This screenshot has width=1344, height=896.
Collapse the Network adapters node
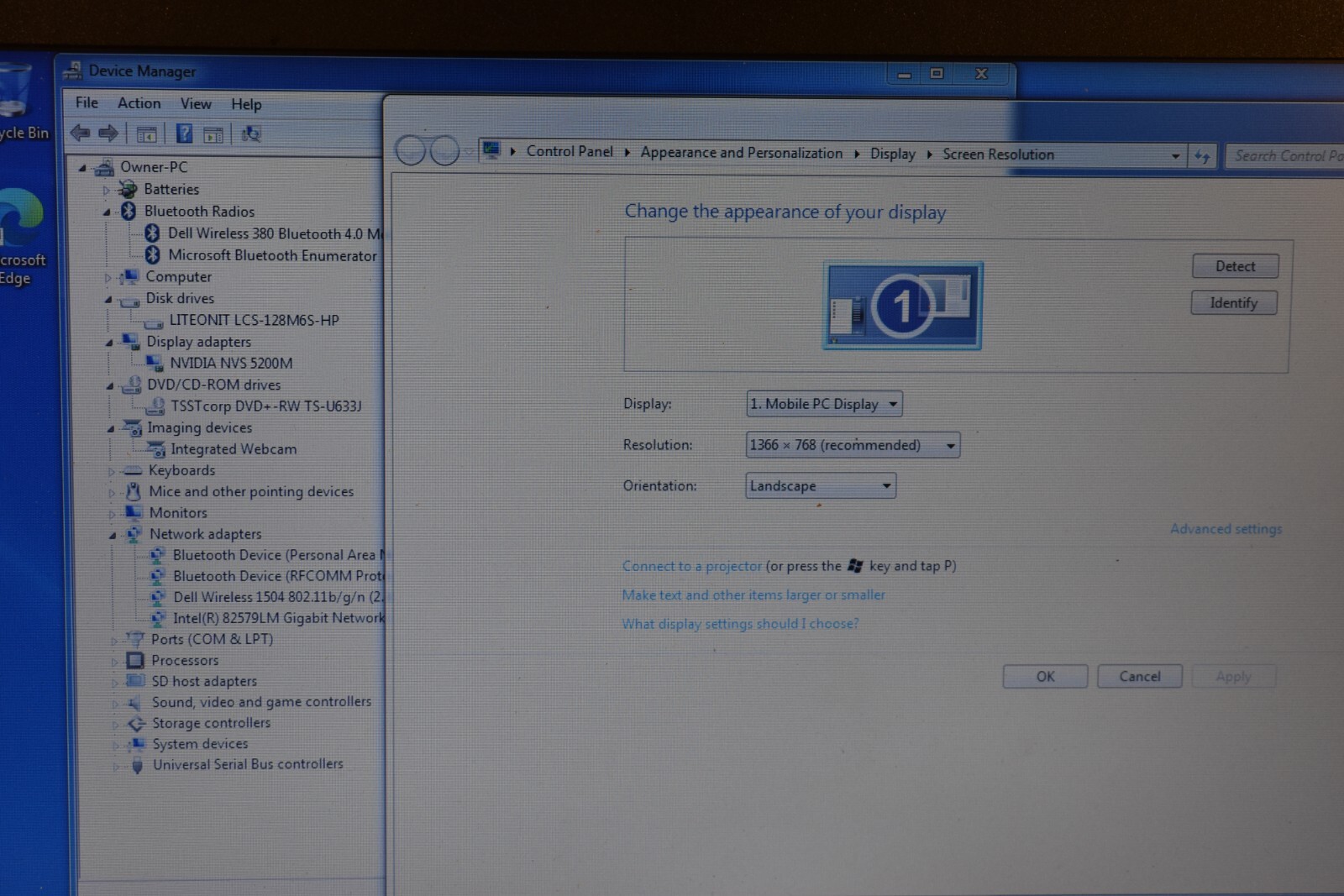[x=113, y=535]
